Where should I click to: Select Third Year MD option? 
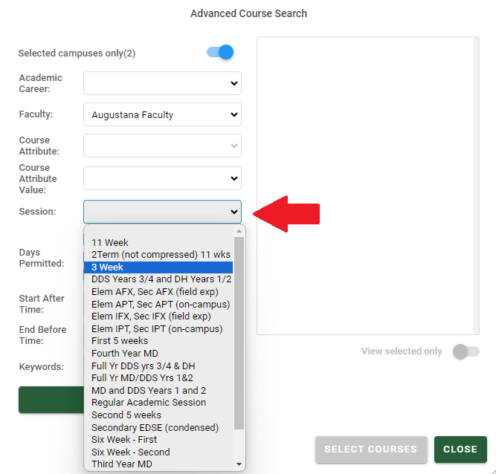[x=122, y=464]
